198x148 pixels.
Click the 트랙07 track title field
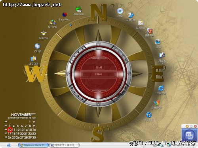pyautogui.click(x=98, y=75)
